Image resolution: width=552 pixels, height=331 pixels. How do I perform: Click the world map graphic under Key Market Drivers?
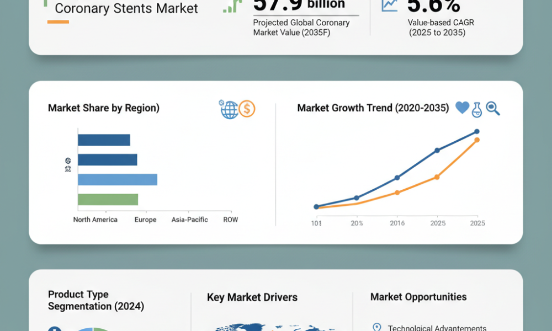[274, 327]
